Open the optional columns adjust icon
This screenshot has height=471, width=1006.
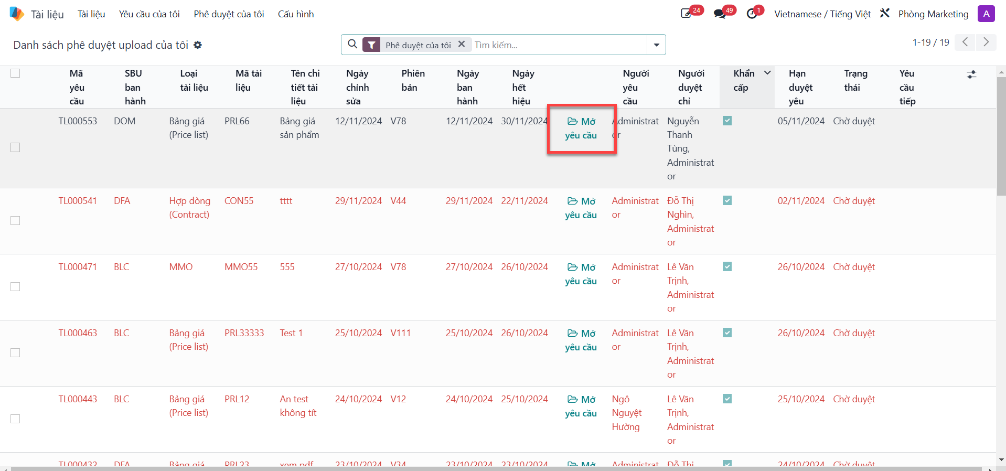point(972,74)
